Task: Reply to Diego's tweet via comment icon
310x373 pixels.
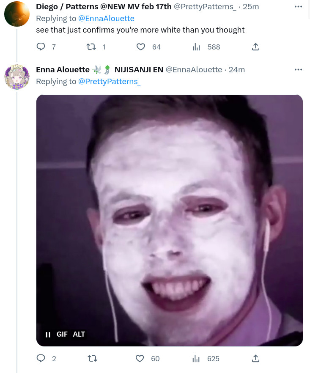Action: 41,47
